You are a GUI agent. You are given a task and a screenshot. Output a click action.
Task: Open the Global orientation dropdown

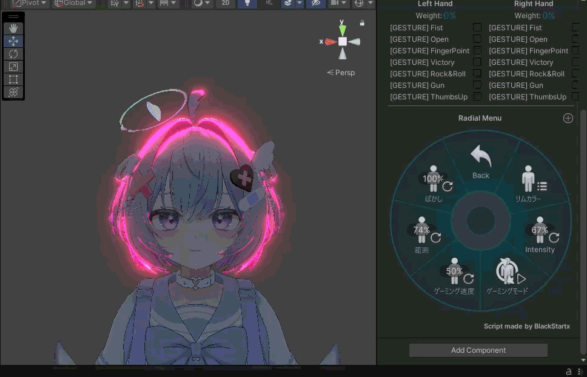pos(73,4)
